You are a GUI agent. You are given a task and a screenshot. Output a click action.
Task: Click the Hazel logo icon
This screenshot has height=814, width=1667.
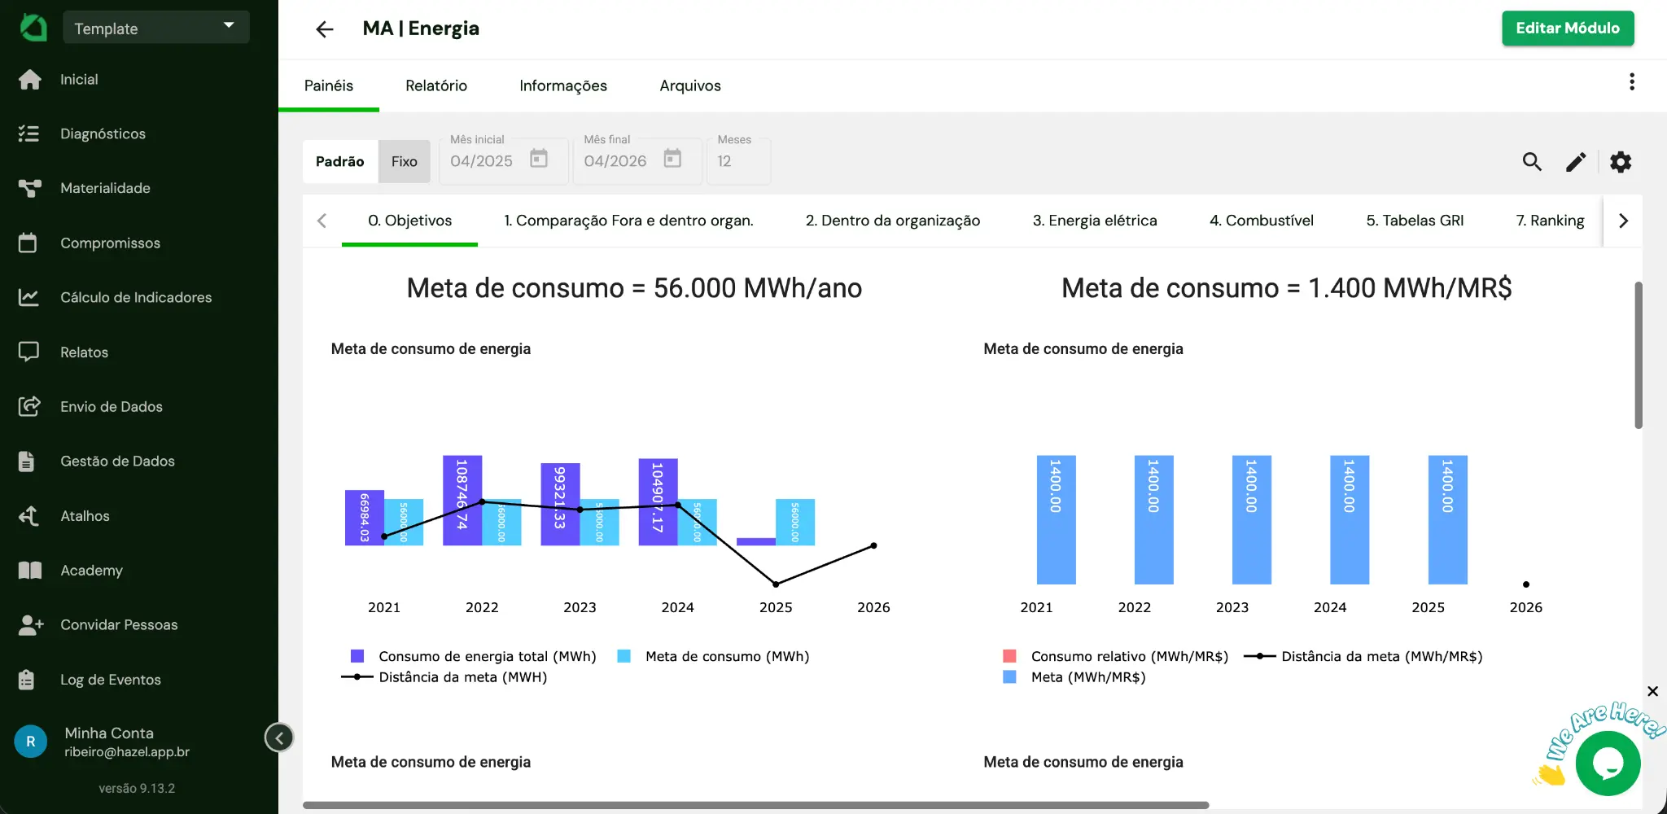(x=33, y=28)
